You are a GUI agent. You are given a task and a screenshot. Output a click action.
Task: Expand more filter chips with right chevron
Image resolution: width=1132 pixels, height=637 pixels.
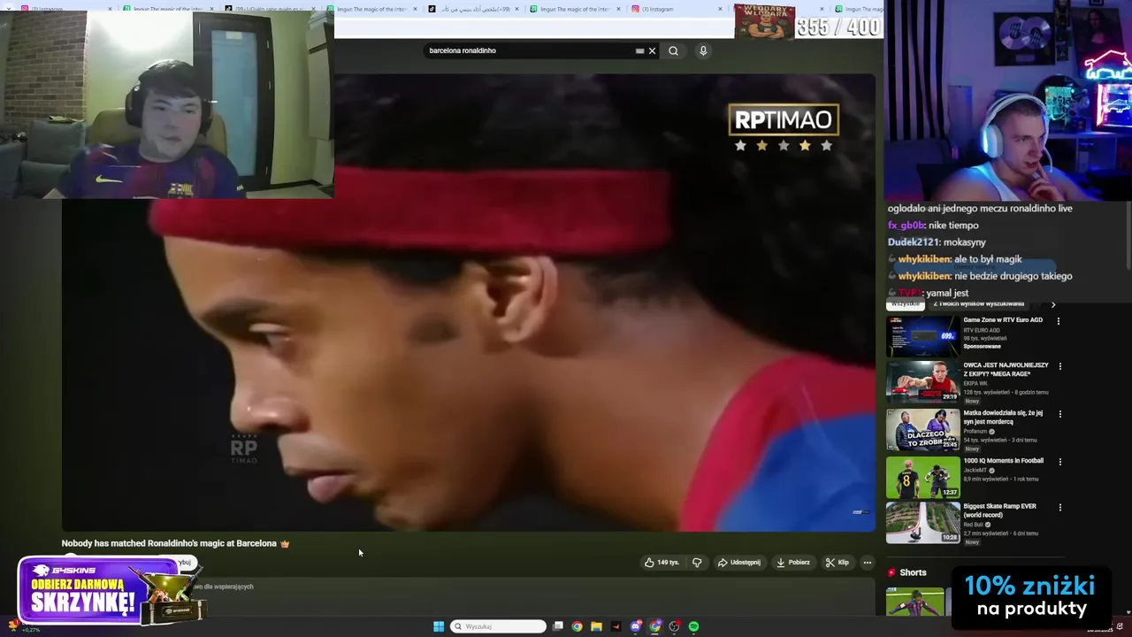1053,304
